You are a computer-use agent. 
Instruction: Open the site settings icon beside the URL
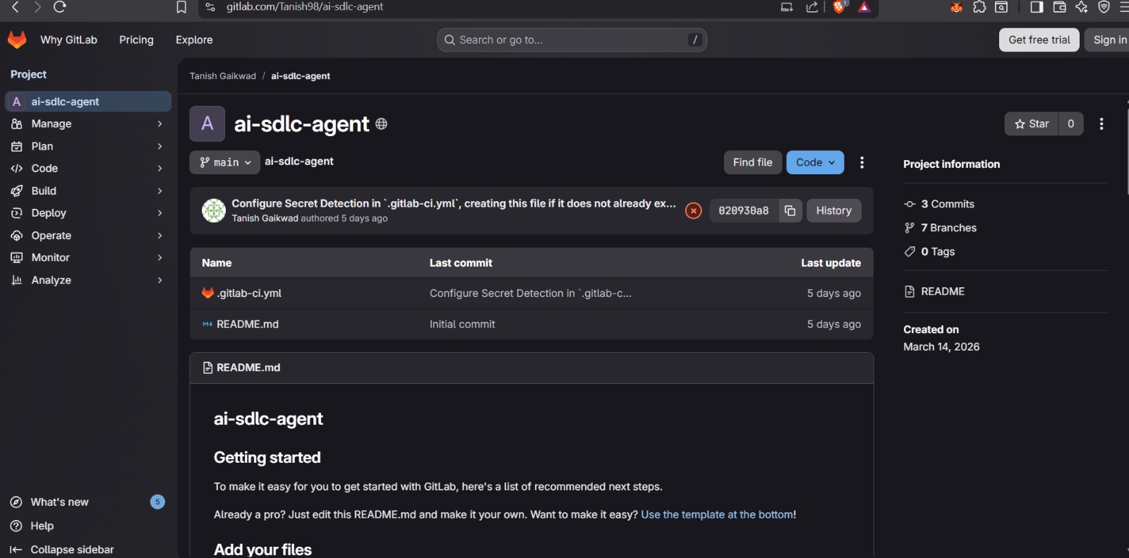pyautogui.click(x=210, y=7)
